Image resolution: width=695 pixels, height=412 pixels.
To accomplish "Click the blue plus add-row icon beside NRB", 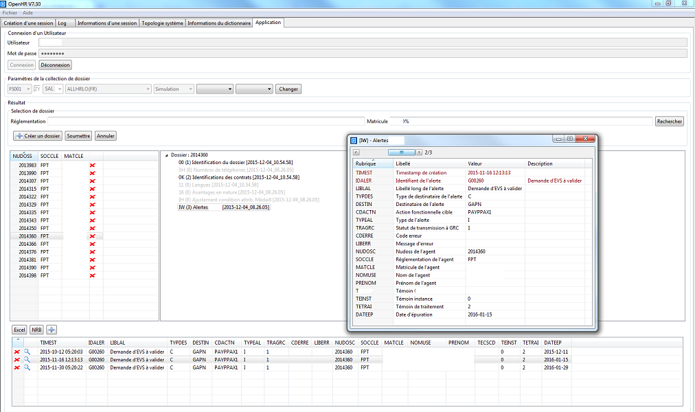I will click(52, 330).
